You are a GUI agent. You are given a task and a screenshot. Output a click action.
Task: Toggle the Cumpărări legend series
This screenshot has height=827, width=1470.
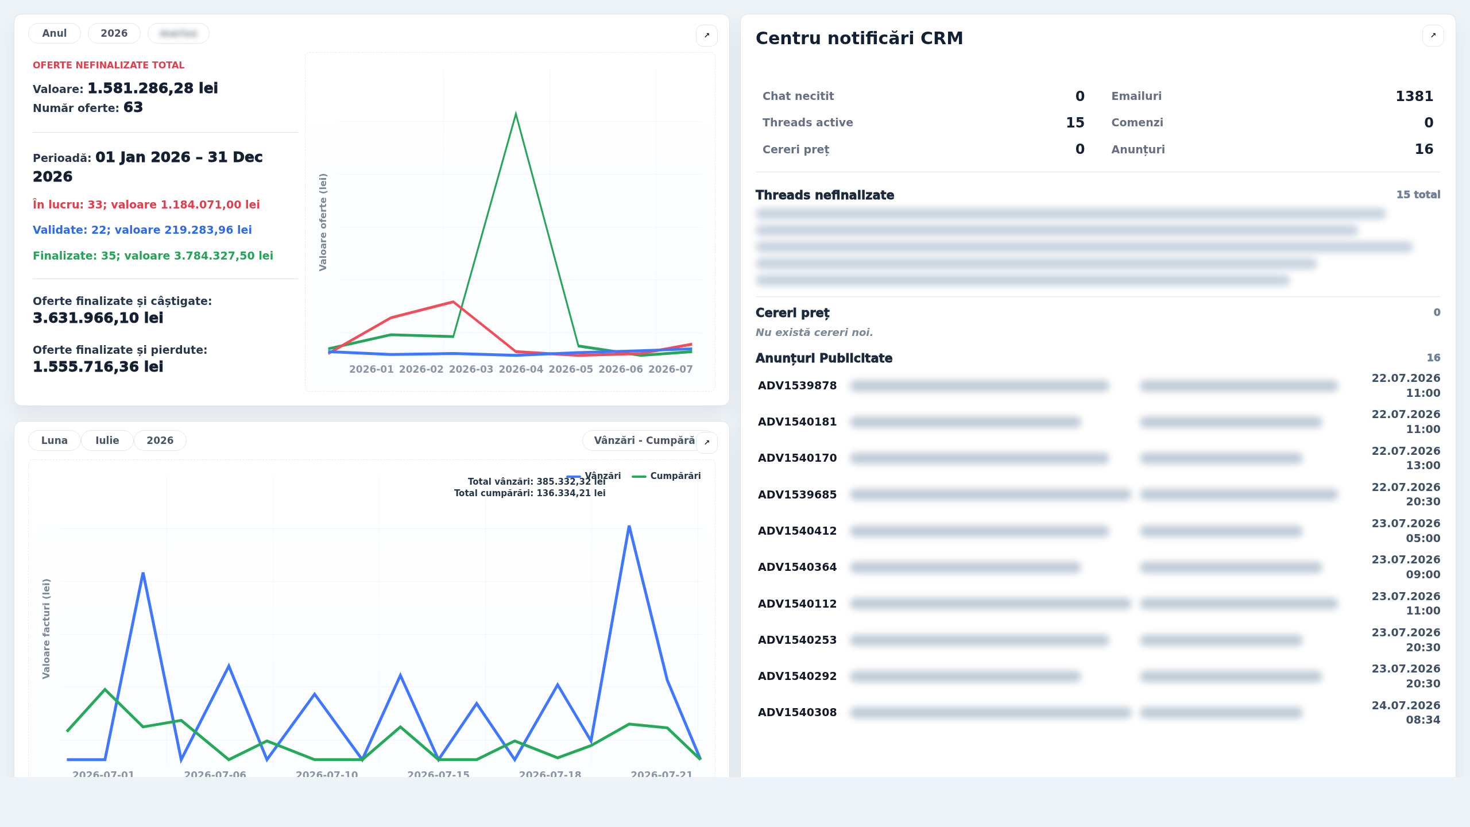tap(666, 476)
